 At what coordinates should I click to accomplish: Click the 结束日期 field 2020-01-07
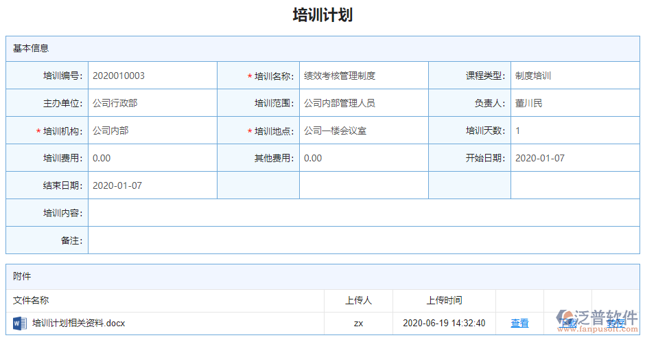click(152, 185)
